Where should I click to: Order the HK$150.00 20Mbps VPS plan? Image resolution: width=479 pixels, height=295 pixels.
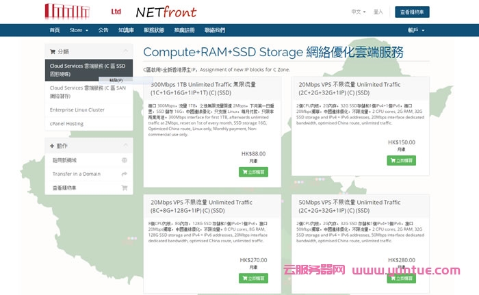(400, 161)
